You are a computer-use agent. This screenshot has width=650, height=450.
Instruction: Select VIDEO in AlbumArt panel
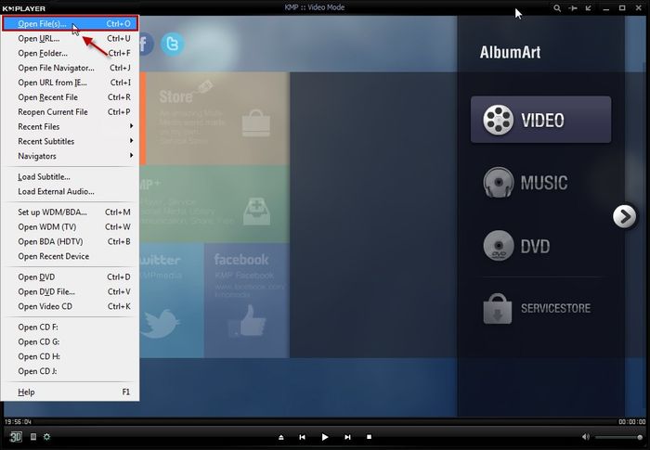[540, 120]
